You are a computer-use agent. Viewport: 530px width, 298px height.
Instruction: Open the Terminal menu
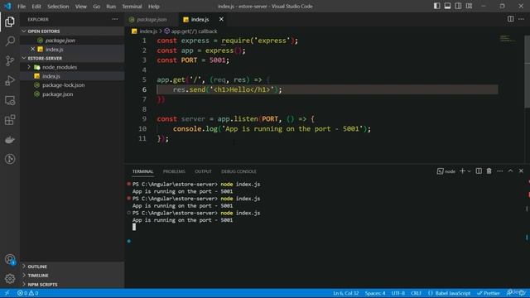[132, 7]
